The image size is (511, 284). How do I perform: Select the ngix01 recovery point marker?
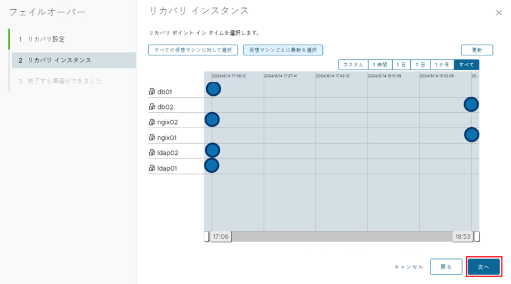(x=472, y=135)
